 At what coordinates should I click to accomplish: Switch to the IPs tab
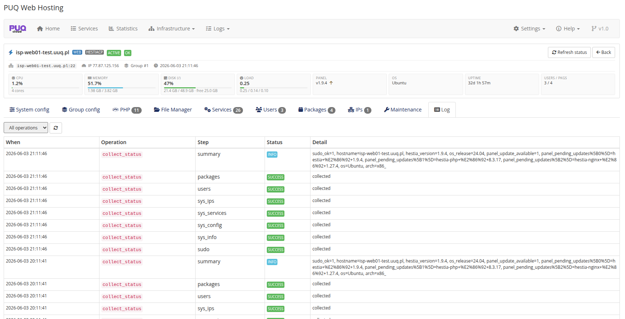pos(360,110)
